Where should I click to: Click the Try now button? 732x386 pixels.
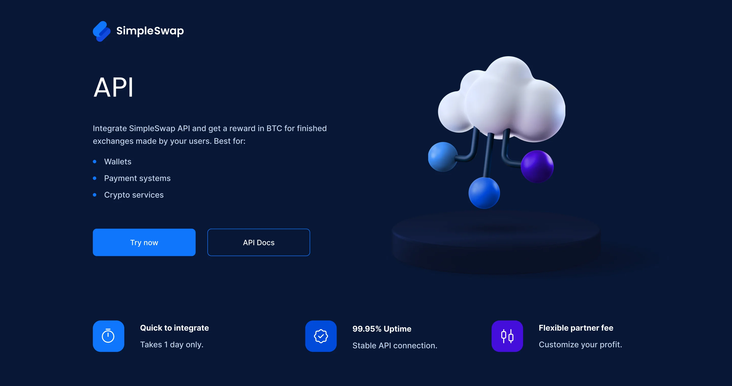[x=144, y=242]
